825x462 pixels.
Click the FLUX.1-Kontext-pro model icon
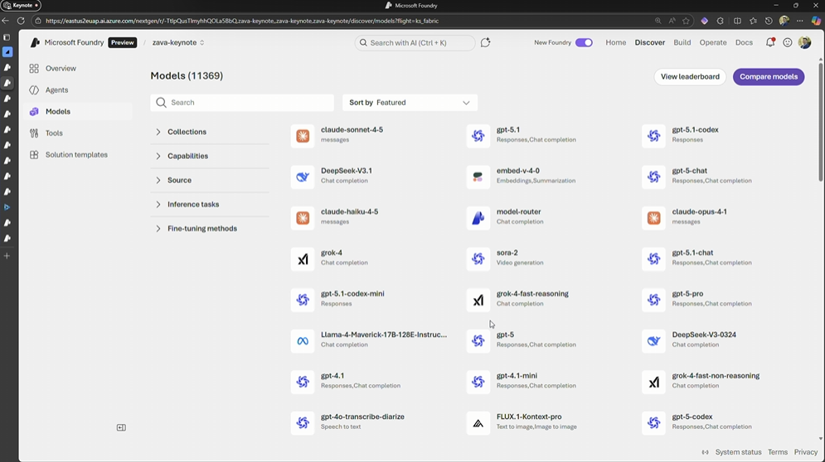pos(478,423)
